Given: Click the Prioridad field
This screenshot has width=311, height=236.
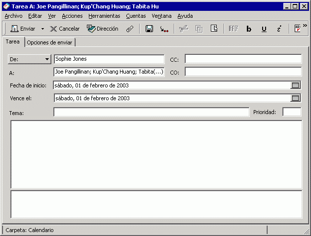Looking at the screenshot, I should [292, 112].
